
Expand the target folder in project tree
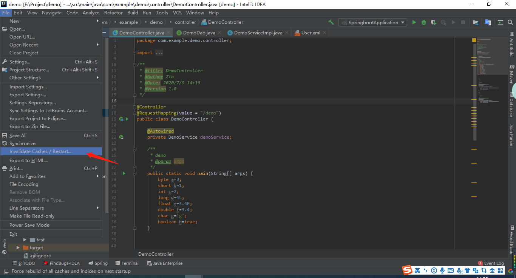pyautogui.click(x=18, y=248)
